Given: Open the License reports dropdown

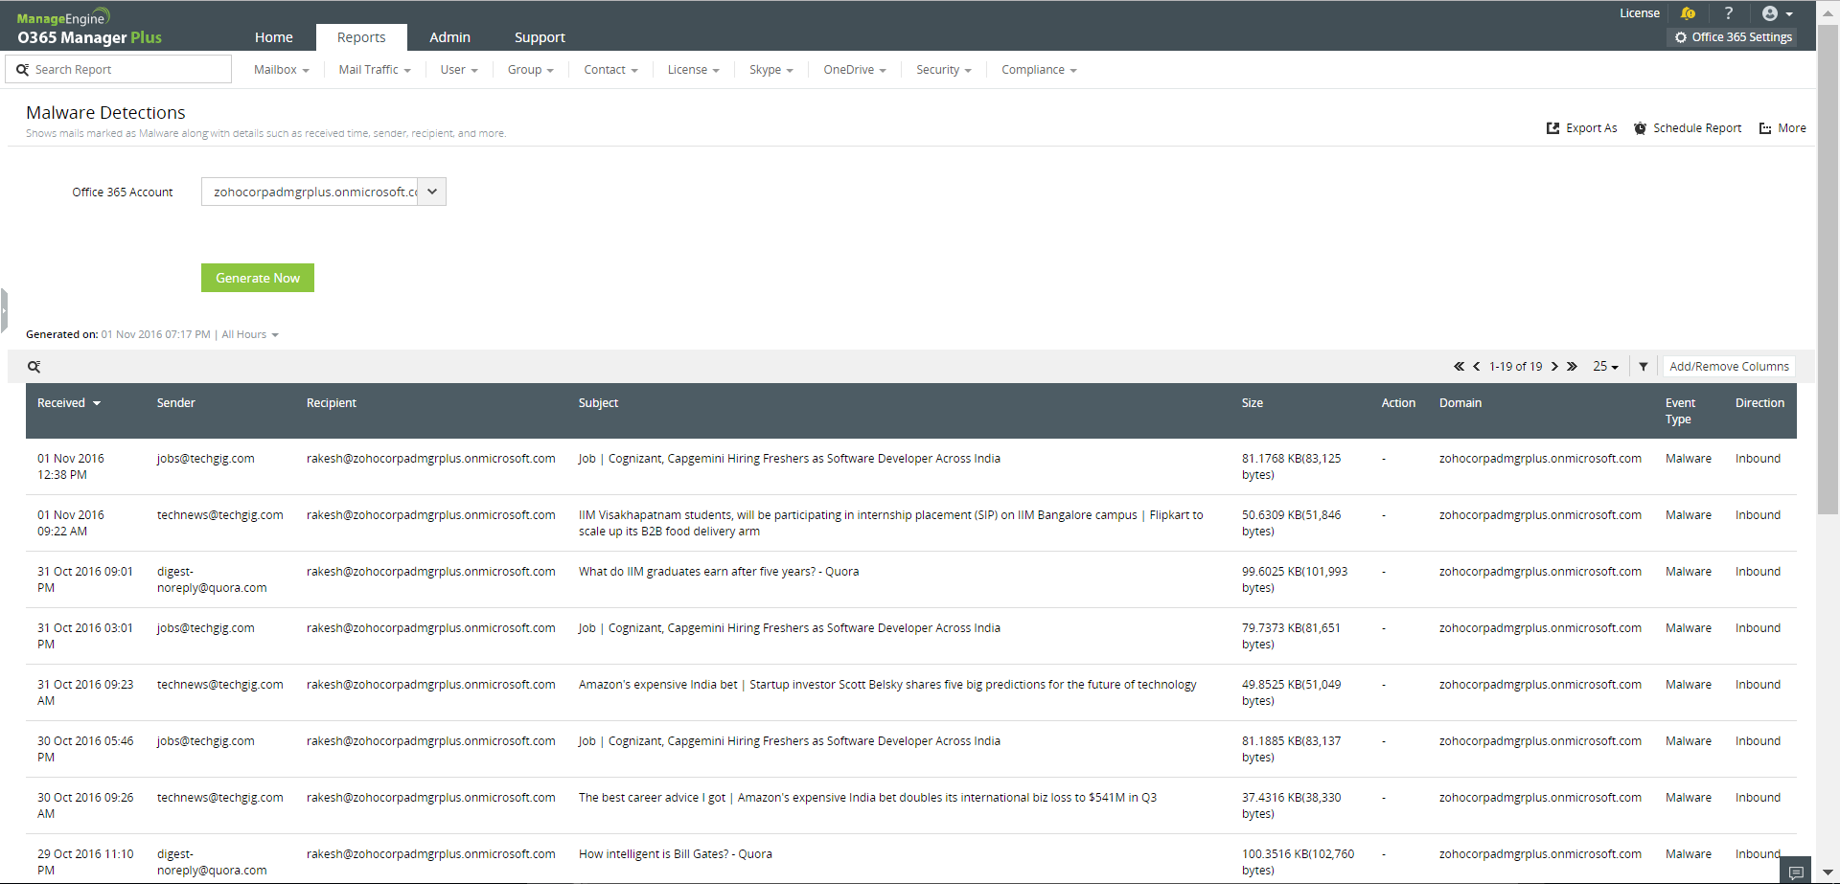Looking at the screenshot, I should 693,70.
